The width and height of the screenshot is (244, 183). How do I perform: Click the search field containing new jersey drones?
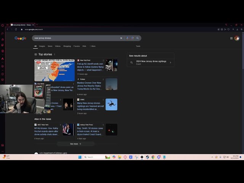pyautogui.click(x=76, y=38)
